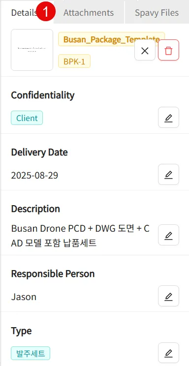
Task: Click the BPK-1 identifier tag
Action: [74, 61]
